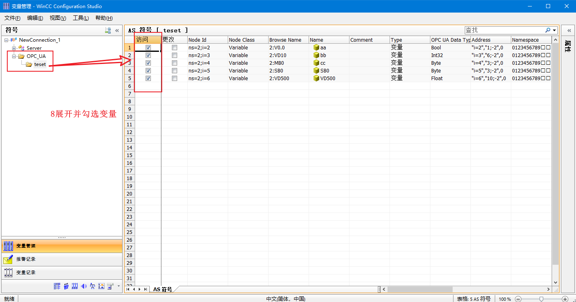This screenshot has height=302, width=576.
Task: Open the horn speaker icon in navigation strip
Action: [x=84, y=286]
